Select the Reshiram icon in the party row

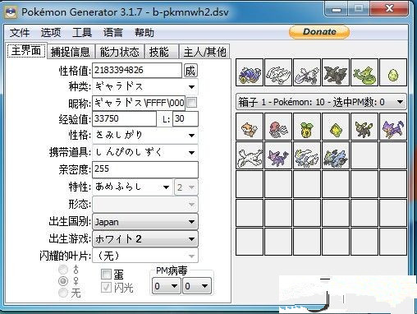coord(278,72)
